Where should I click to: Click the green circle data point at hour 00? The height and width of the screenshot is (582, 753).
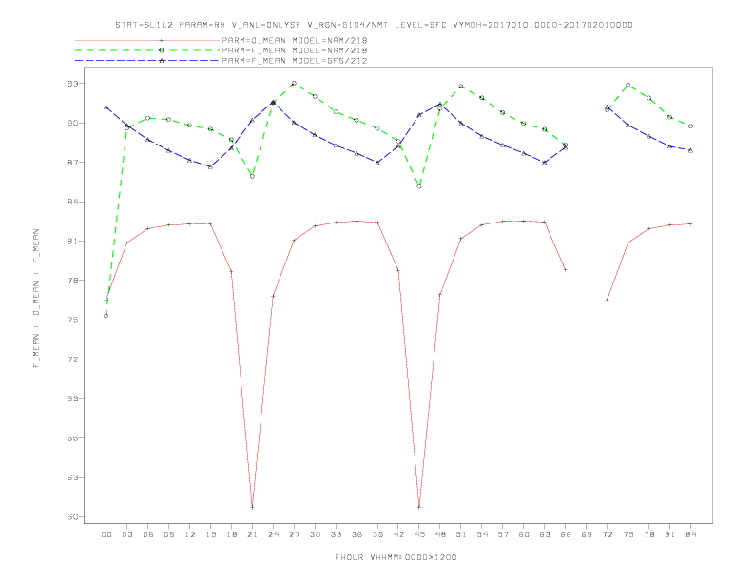pyautogui.click(x=106, y=316)
